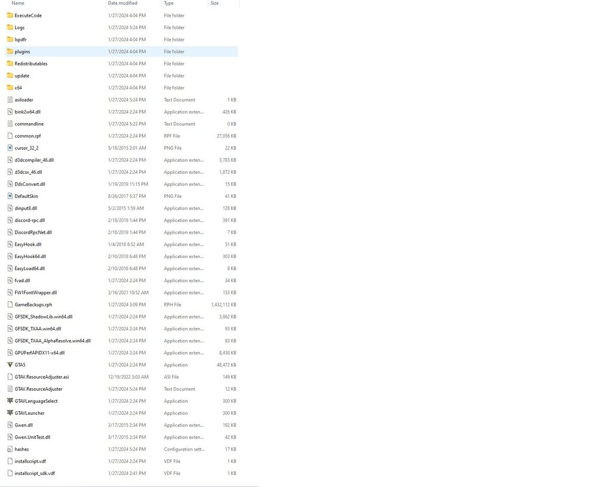Click the 1/27/2024 3:09 PM date
This screenshot has height=487, width=597.
127,305
